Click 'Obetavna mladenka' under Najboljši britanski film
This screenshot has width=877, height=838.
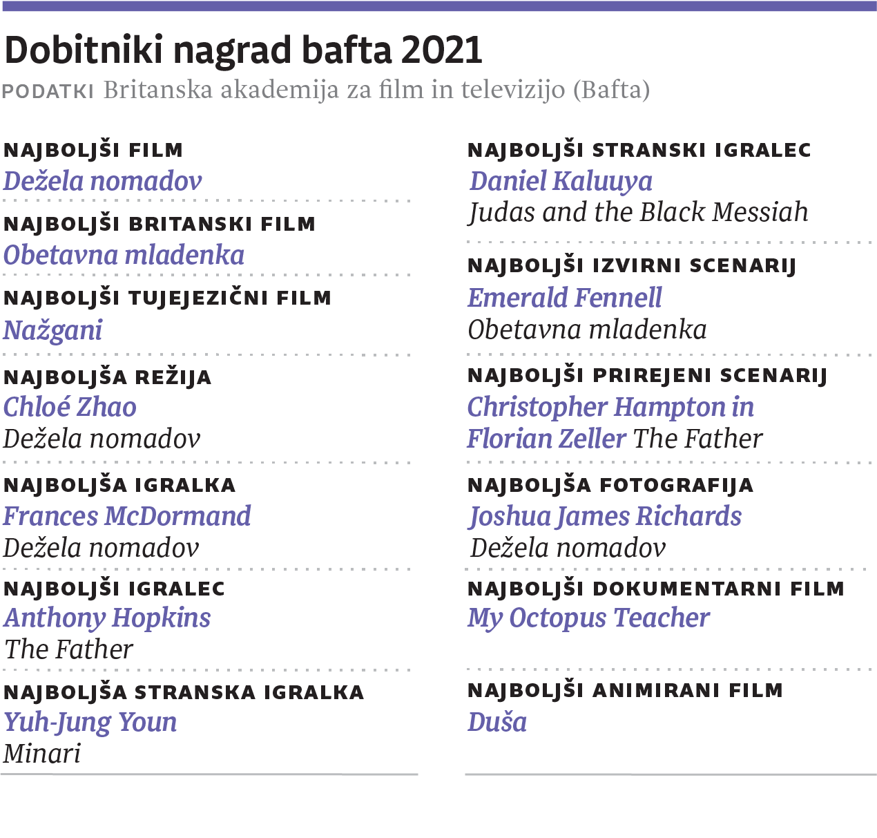pyautogui.click(x=124, y=255)
